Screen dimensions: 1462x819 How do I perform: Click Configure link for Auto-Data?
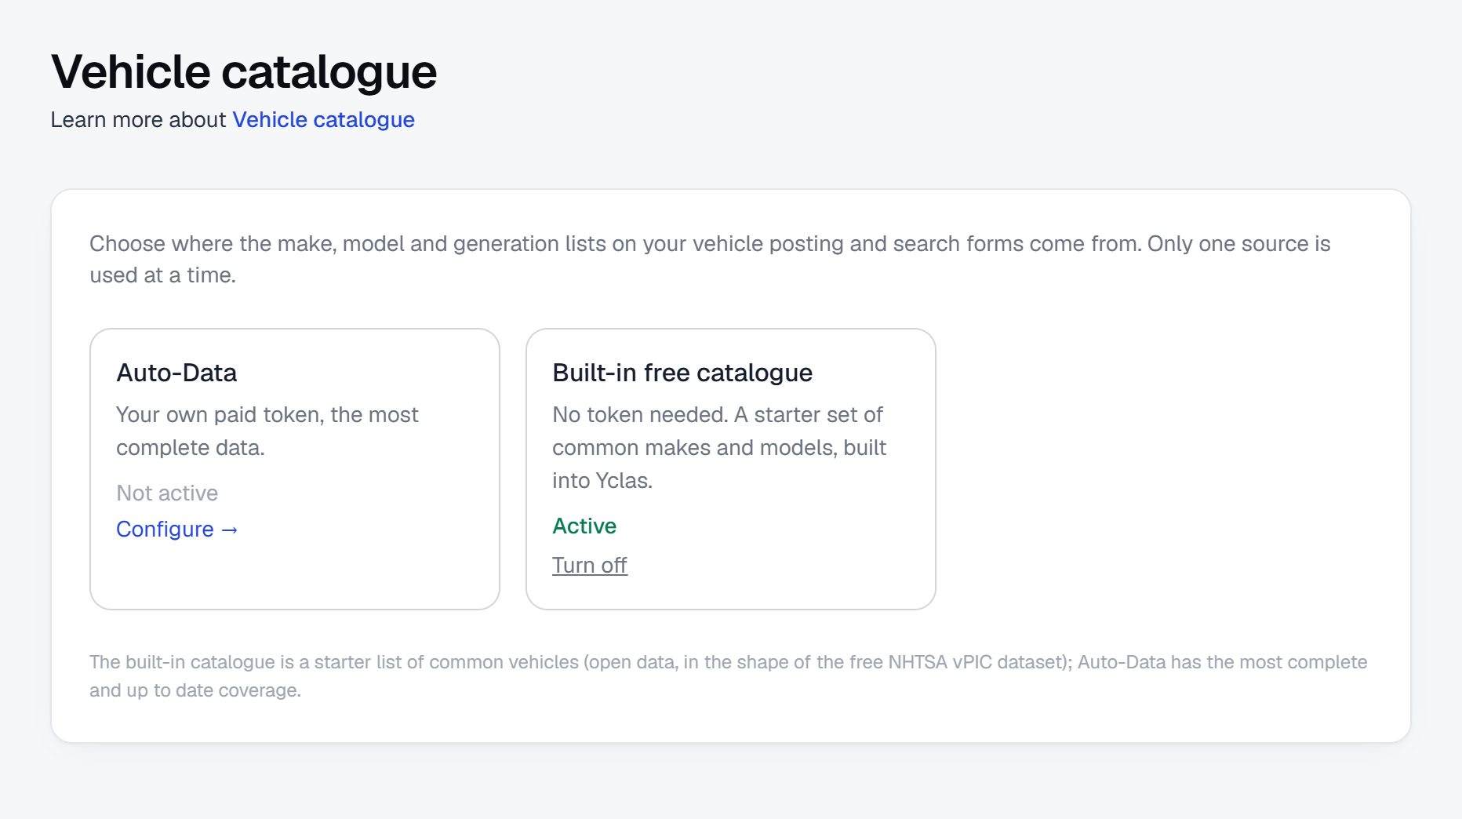[177, 529]
